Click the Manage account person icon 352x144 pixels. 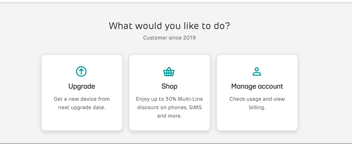[x=257, y=71]
